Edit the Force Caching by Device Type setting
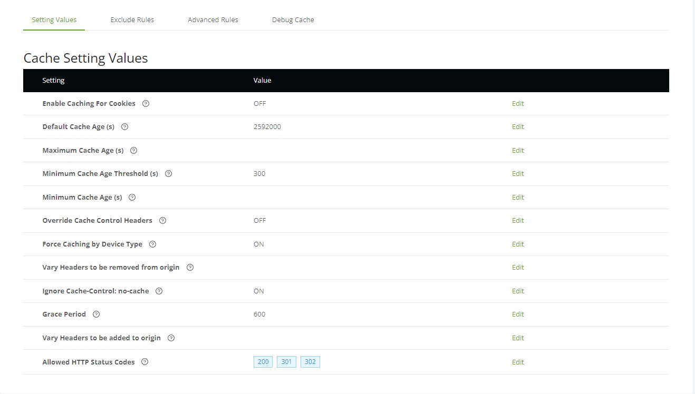The width and height of the screenshot is (695, 394). (518, 244)
